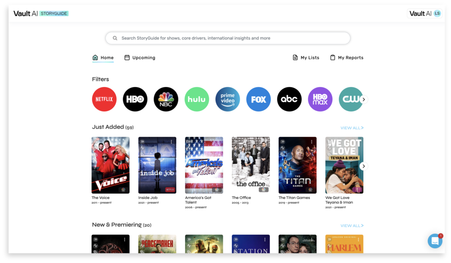Open the Inside Job poster
The height and width of the screenshot is (263, 451).
157,165
